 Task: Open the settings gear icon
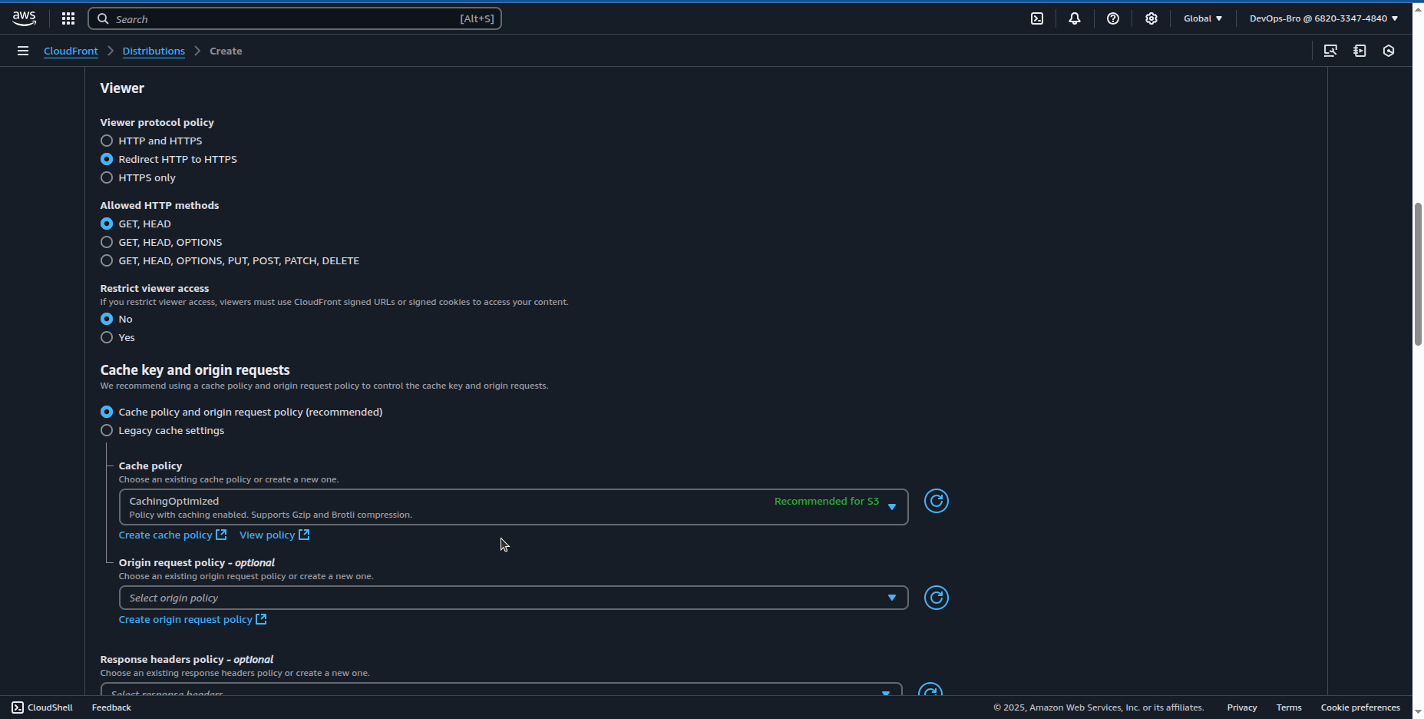point(1151,18)
